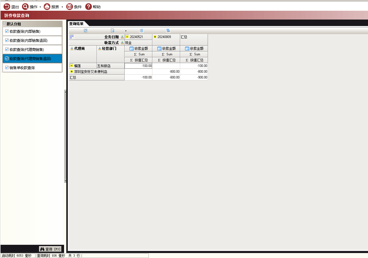The height and width of the screenshot is (258, 368).
Task: Select -800.00 cell in 深圳宝安 row under 汇总
Action: click(194, 72)
